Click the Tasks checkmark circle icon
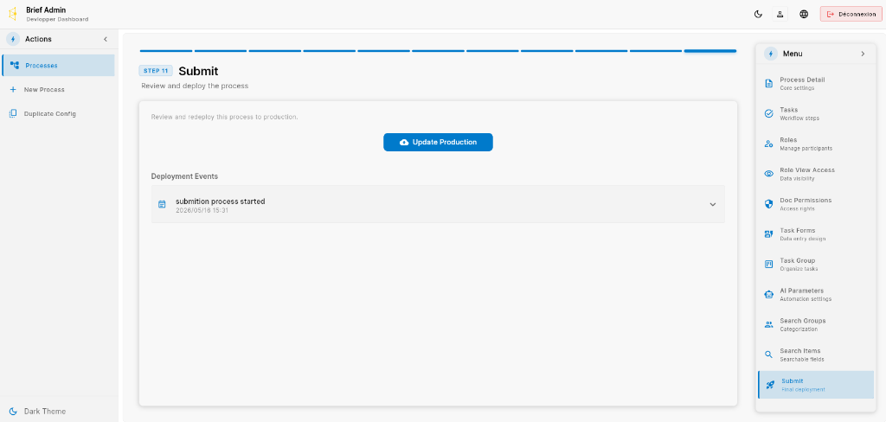The height and width of the screenshot is (422, 886). 768,113
